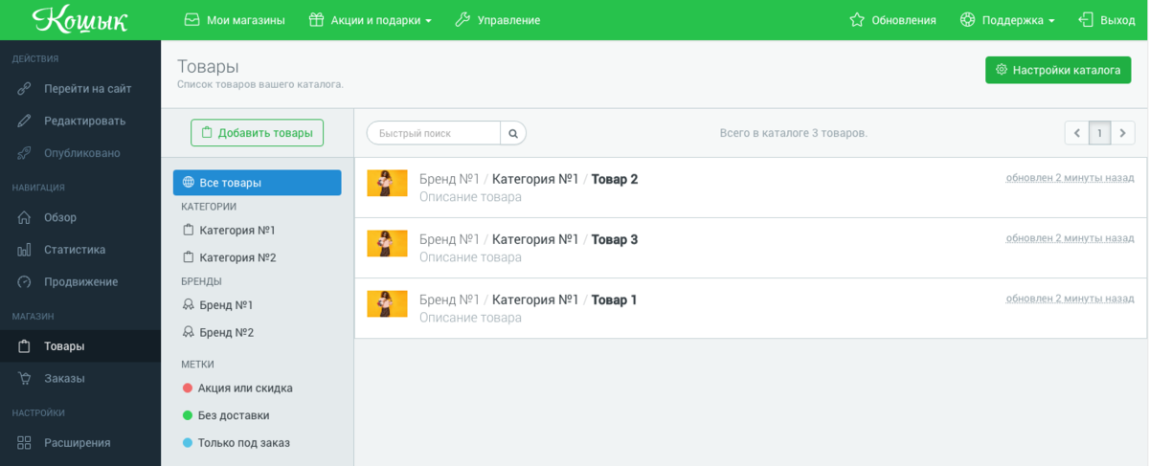This screenshot has height=466, width=1149.
Task: Open the Товар 3 thumbnail image
Action: click(x=387, y=243)
